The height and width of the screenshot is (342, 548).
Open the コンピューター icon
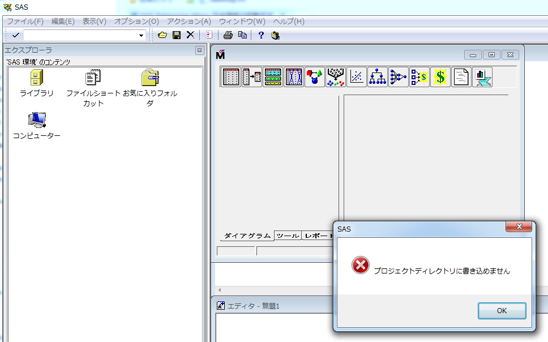pos(37,120)
